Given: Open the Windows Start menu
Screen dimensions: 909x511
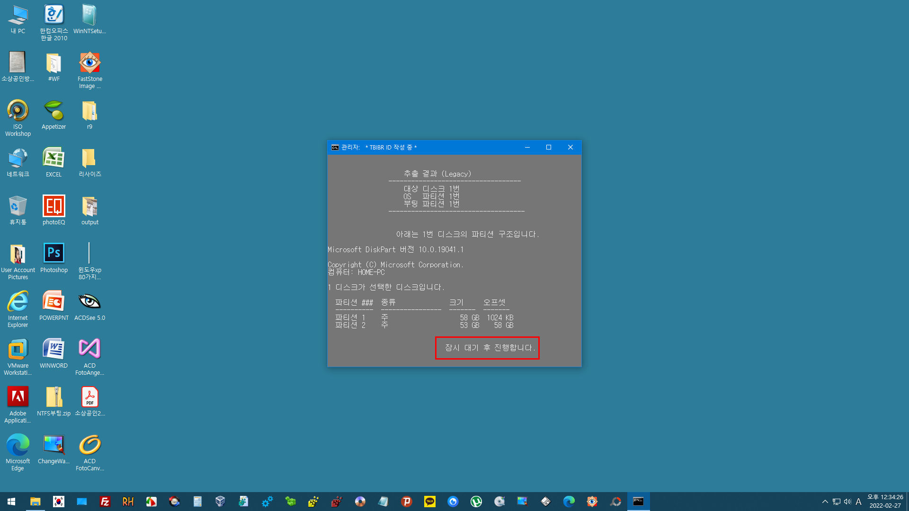Looking at the screenshot, I should 11,502.
